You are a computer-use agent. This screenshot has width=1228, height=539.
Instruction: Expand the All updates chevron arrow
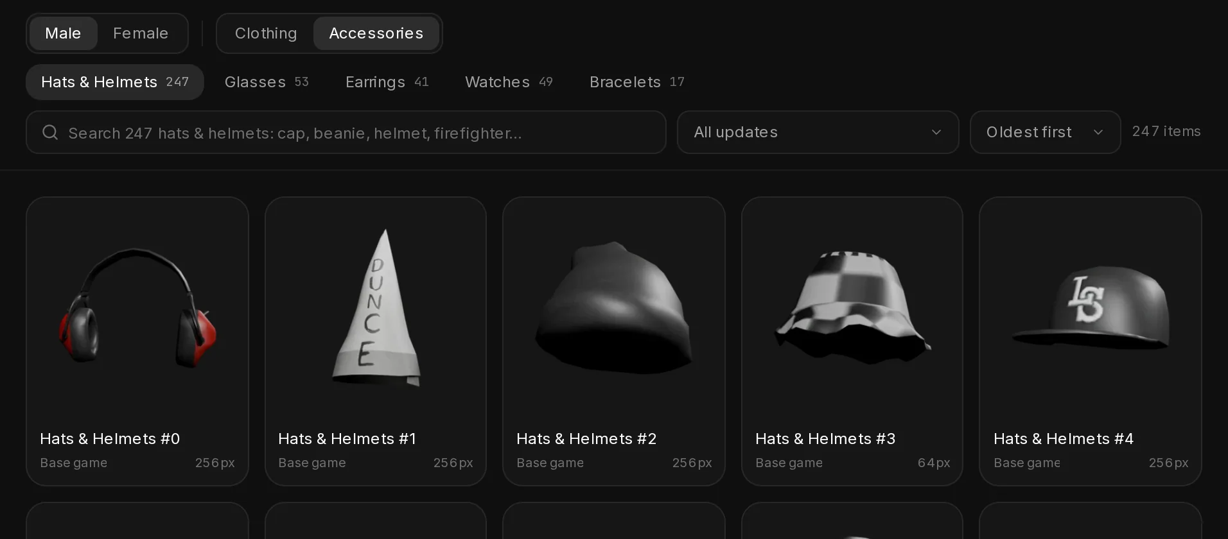936,132
